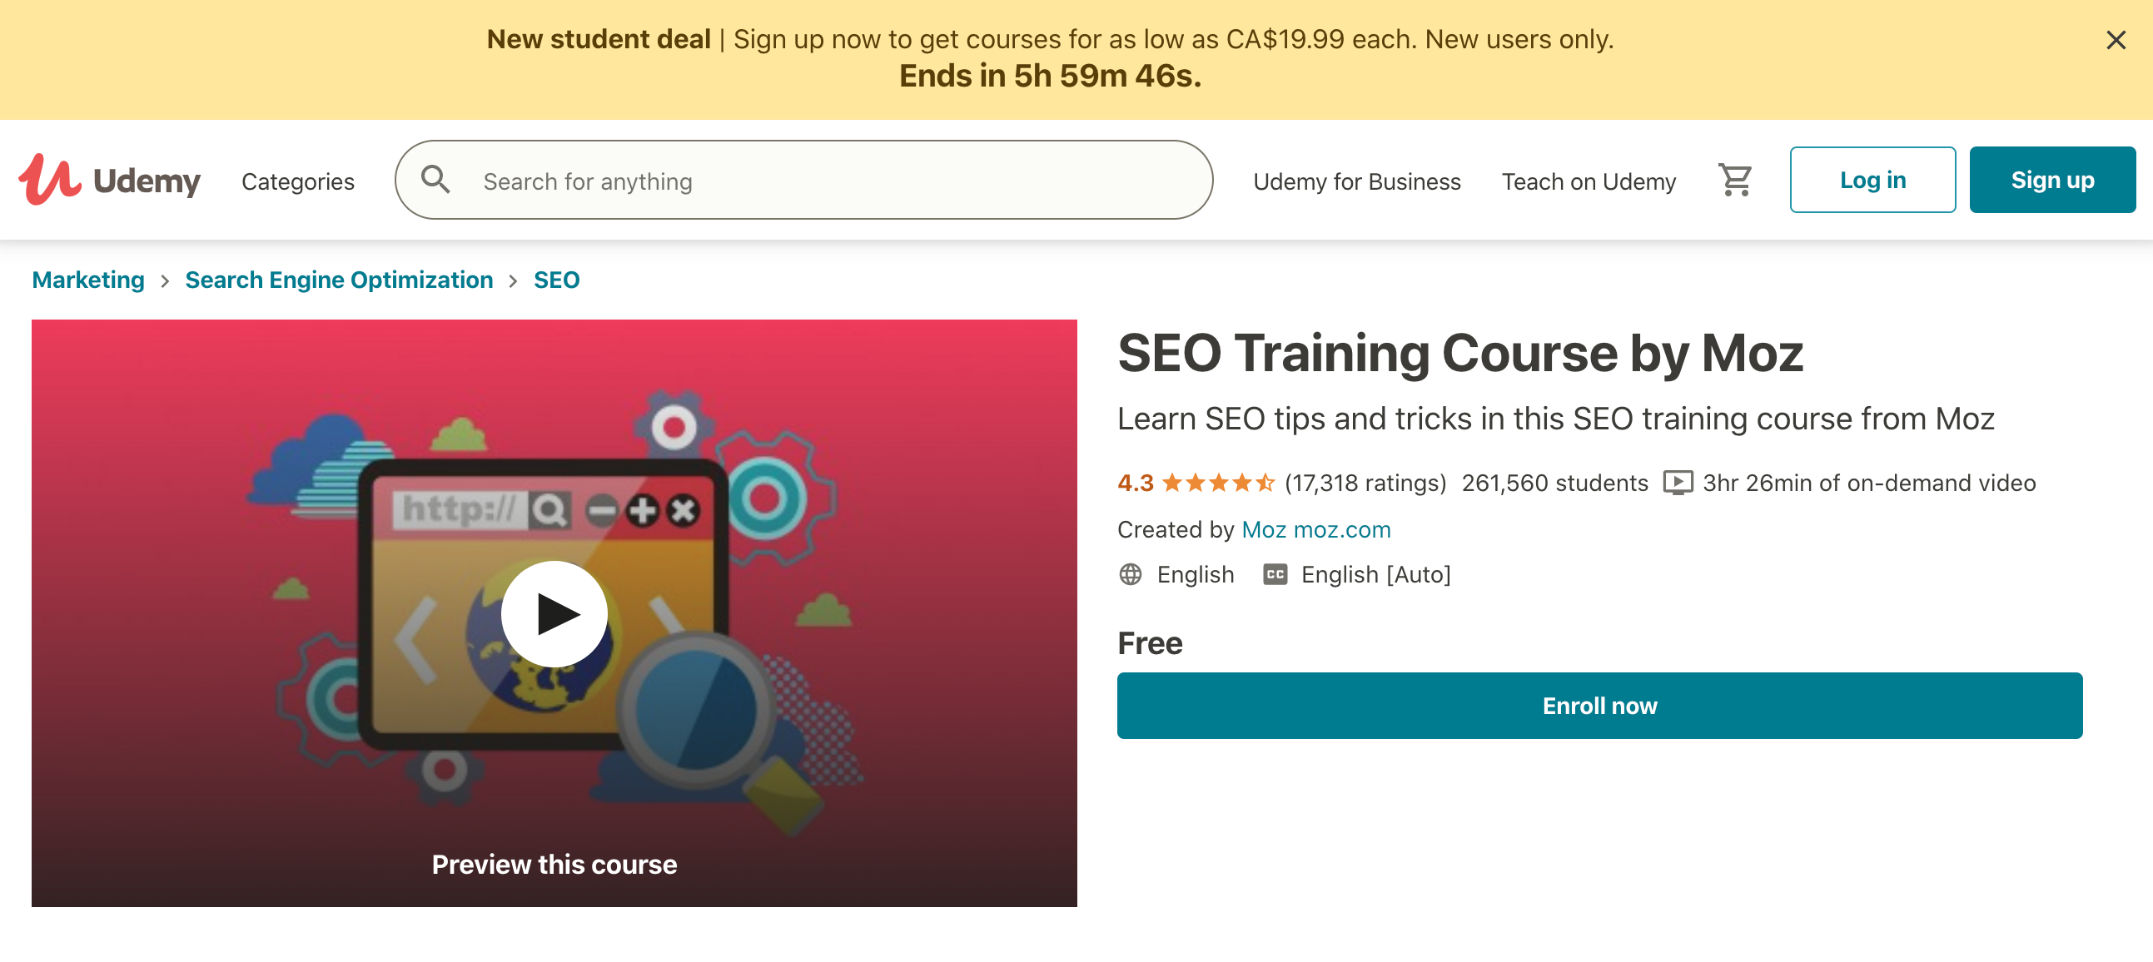Open the Search Engine Optimization breadcrumb
Image resolution: width=2153 pixels, height=962 pixels.
(x=339, y=280)
